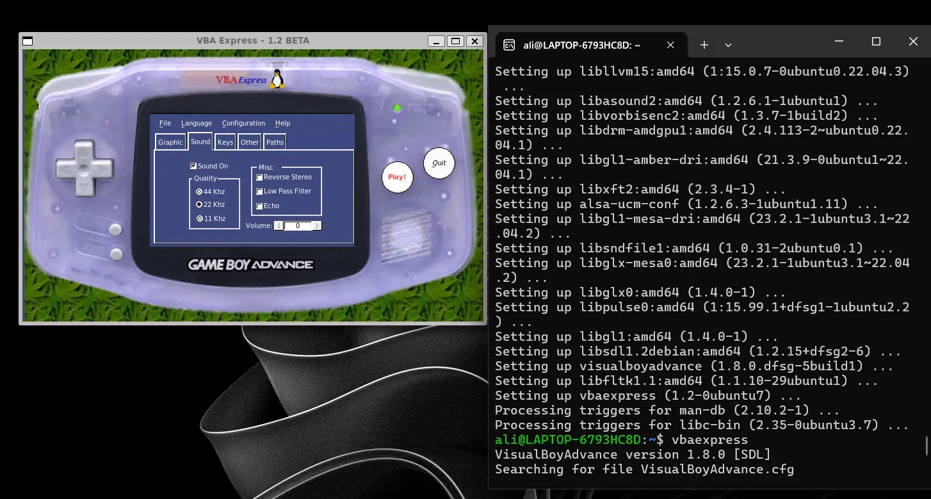Increase volume with right arrow
This screenshot has height=499, width=931.
318,225
